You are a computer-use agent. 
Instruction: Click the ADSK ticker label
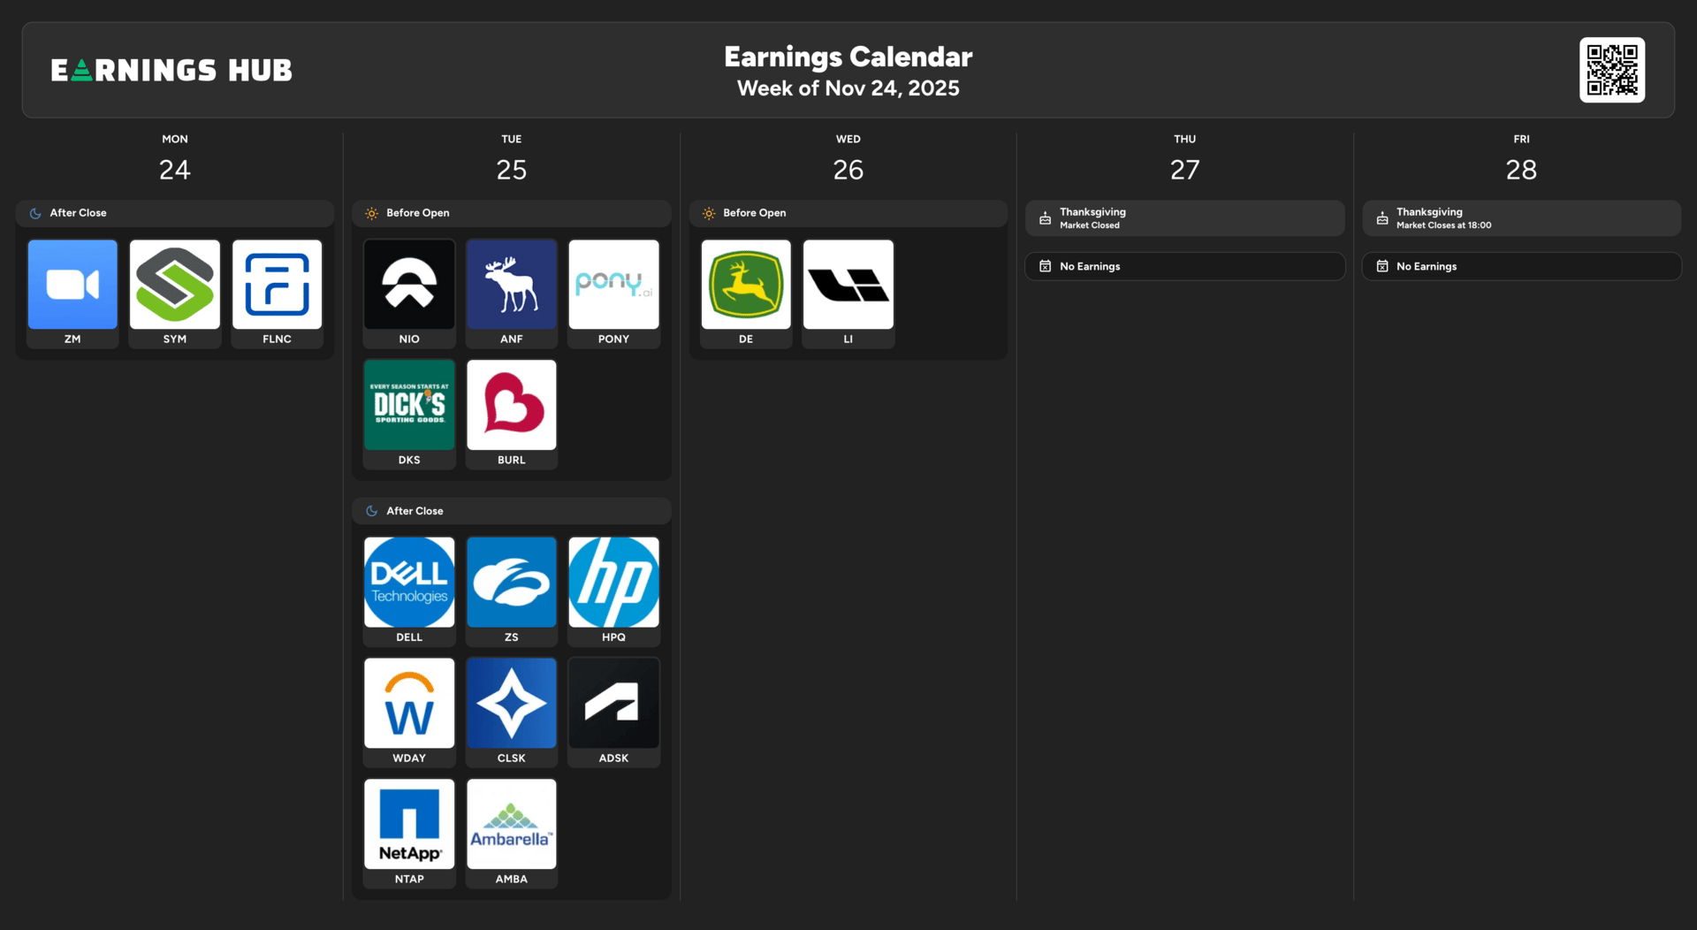pos(613,758)
